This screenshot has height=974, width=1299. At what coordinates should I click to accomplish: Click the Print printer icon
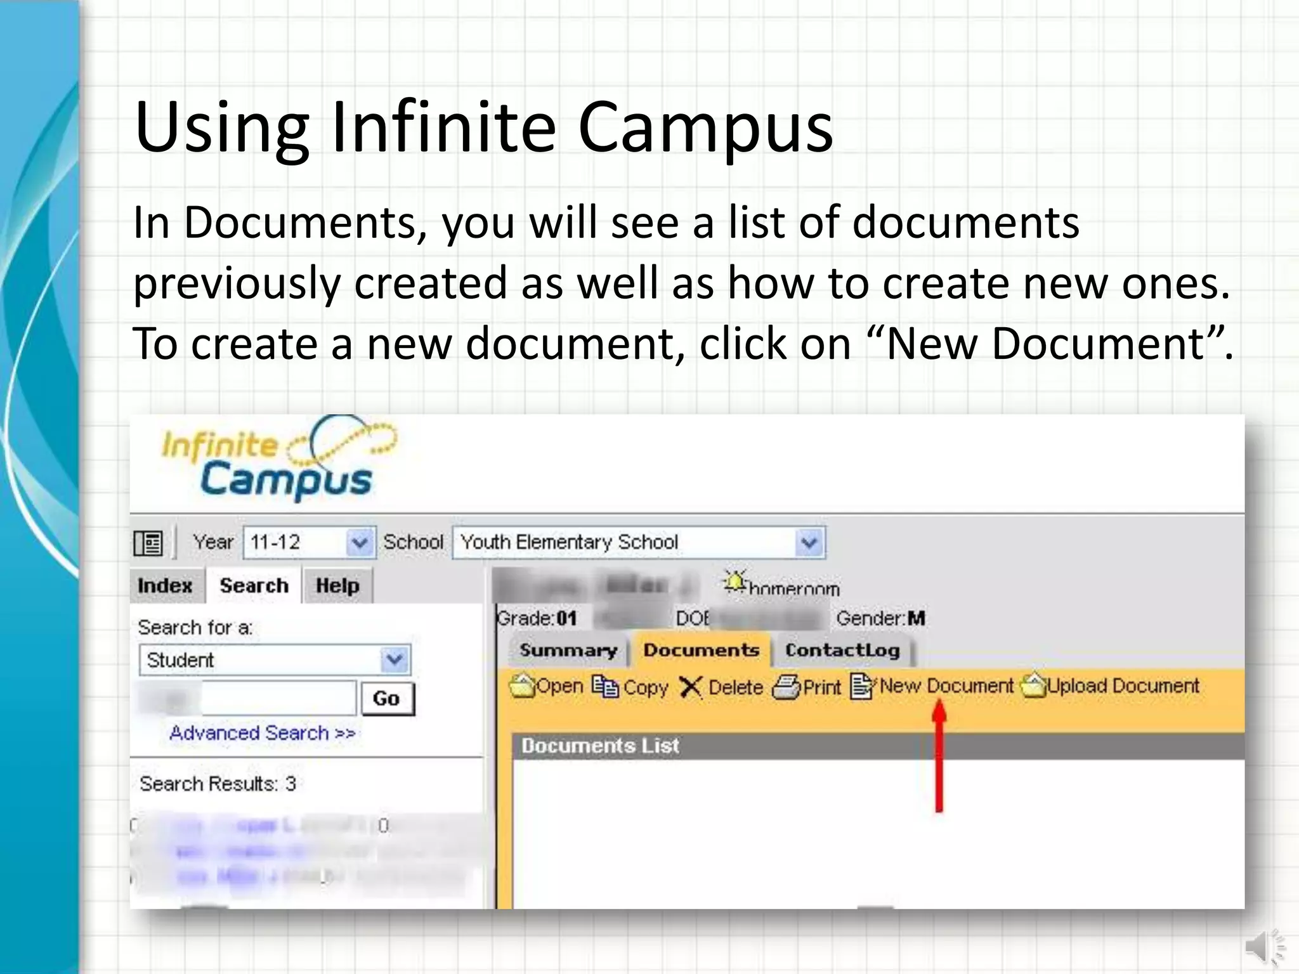pos(787,687)
